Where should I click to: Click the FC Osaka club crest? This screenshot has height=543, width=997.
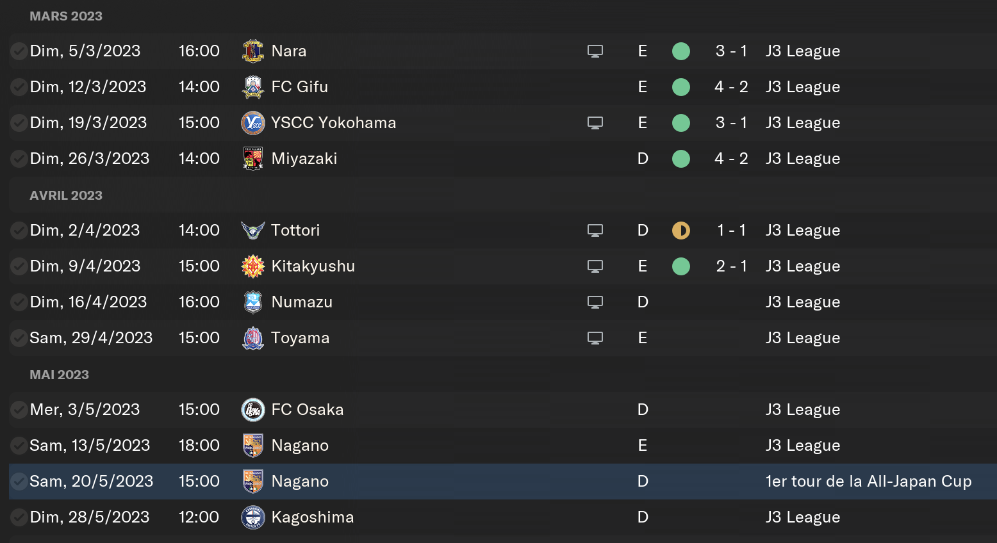[x=253, y=410]
